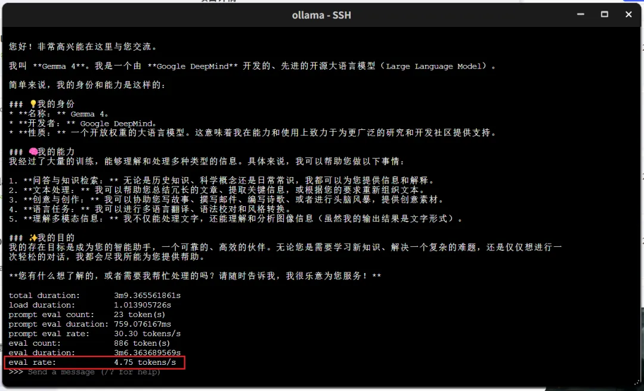Viewport: 644px width, 391px height.
Task: Click the '### 我的身份' heading line
Action: pyautogui.click(x=42, y=104)
